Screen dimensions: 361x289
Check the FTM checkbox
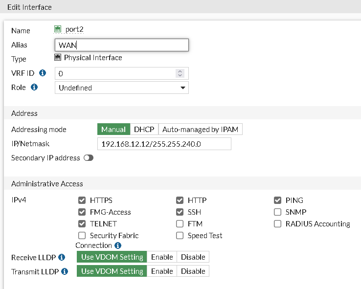tap(180, 224)
